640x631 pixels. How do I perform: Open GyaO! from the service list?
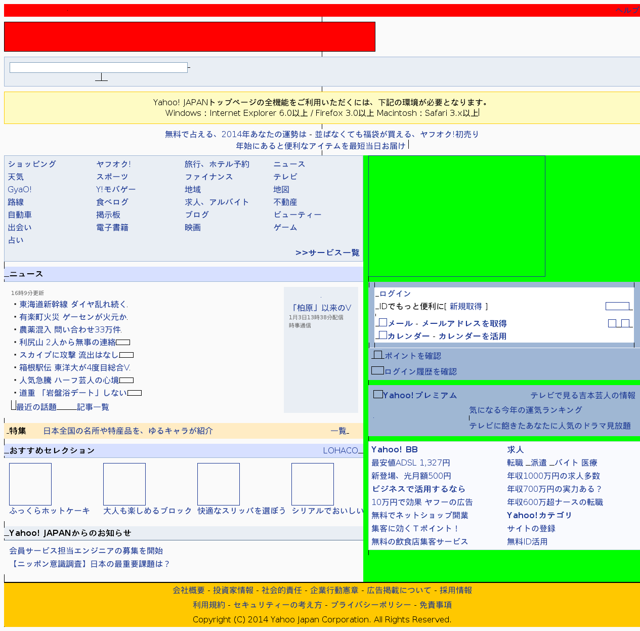[x=20, y=189]
